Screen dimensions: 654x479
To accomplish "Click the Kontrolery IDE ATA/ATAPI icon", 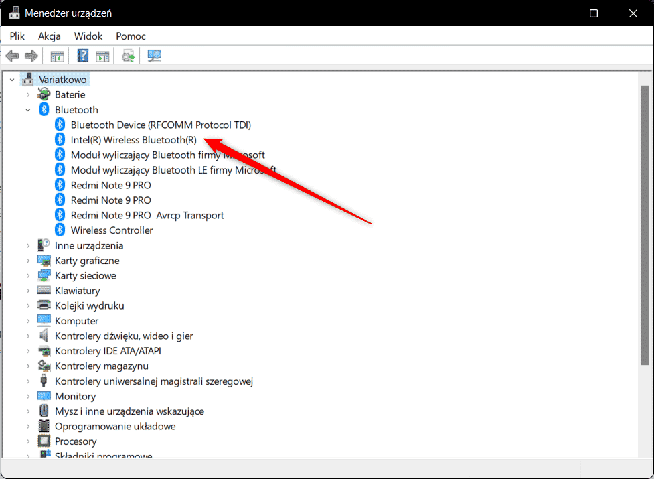I will coord(44,351).
